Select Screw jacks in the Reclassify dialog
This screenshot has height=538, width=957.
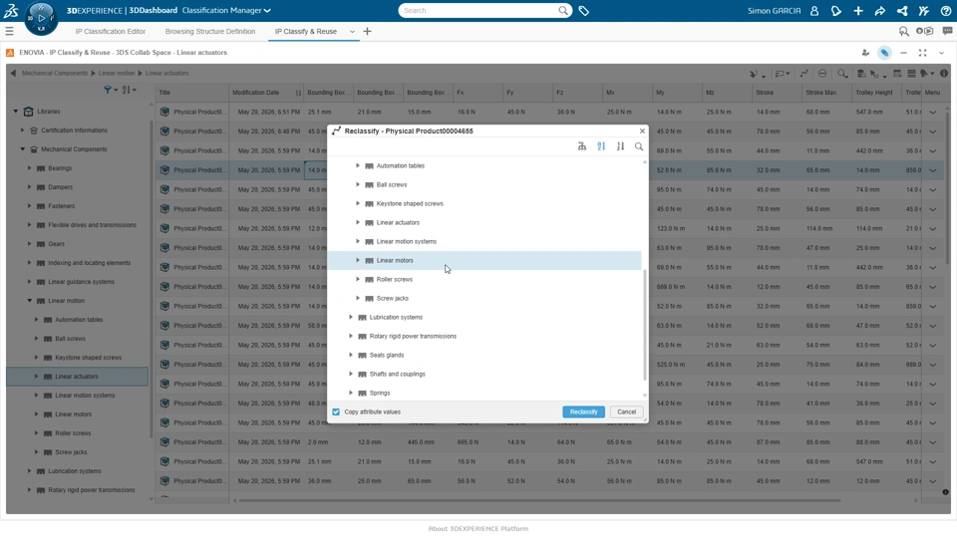coord(393,298)
